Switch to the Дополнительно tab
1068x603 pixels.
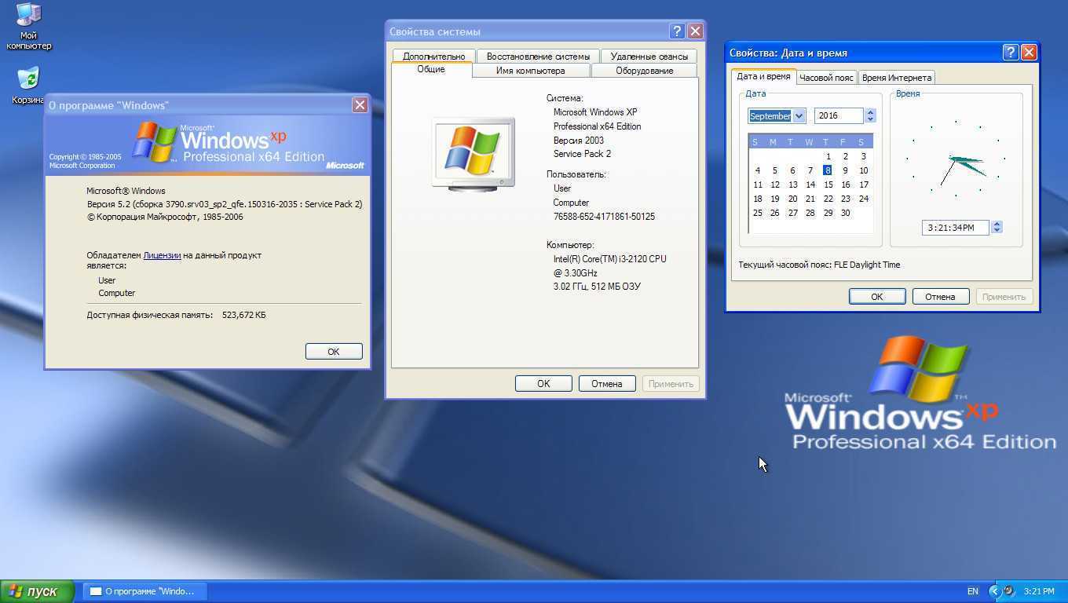(433, 57)
